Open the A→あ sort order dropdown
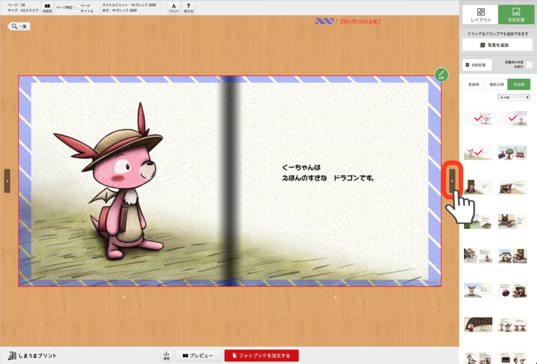 (x=514, y=97)
